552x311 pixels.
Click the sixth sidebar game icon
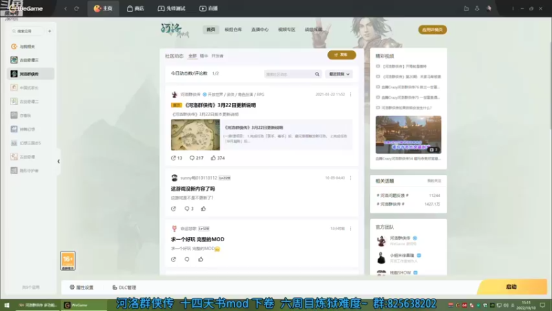click(14, 115)
